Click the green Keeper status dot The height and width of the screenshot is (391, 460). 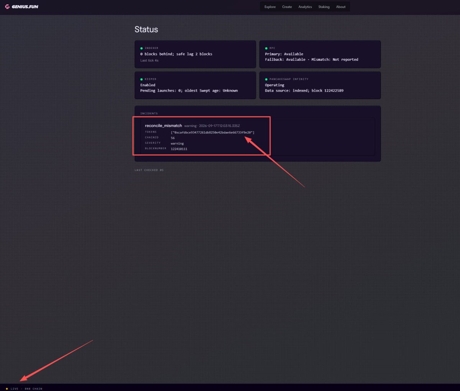(141, 79)
